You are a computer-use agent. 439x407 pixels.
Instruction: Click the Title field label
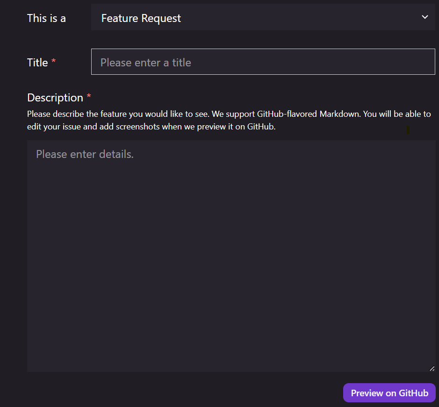click(x=37, y=63)
